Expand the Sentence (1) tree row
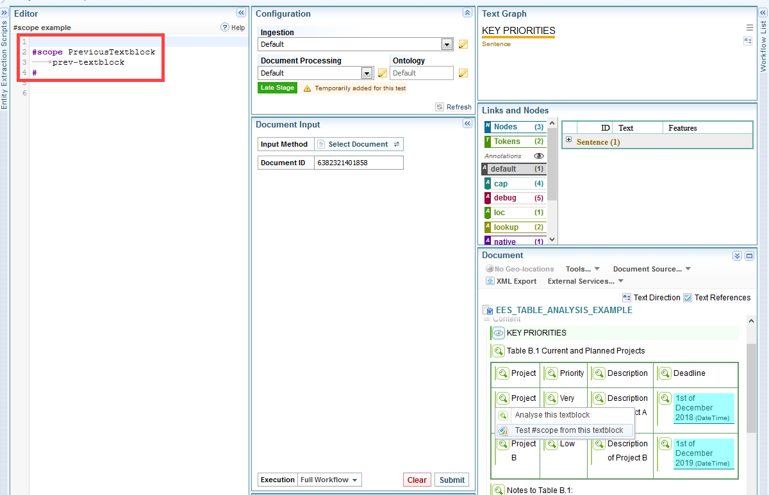Image resolution: width=769 pixels, height=495 pixels. point(568,140)
